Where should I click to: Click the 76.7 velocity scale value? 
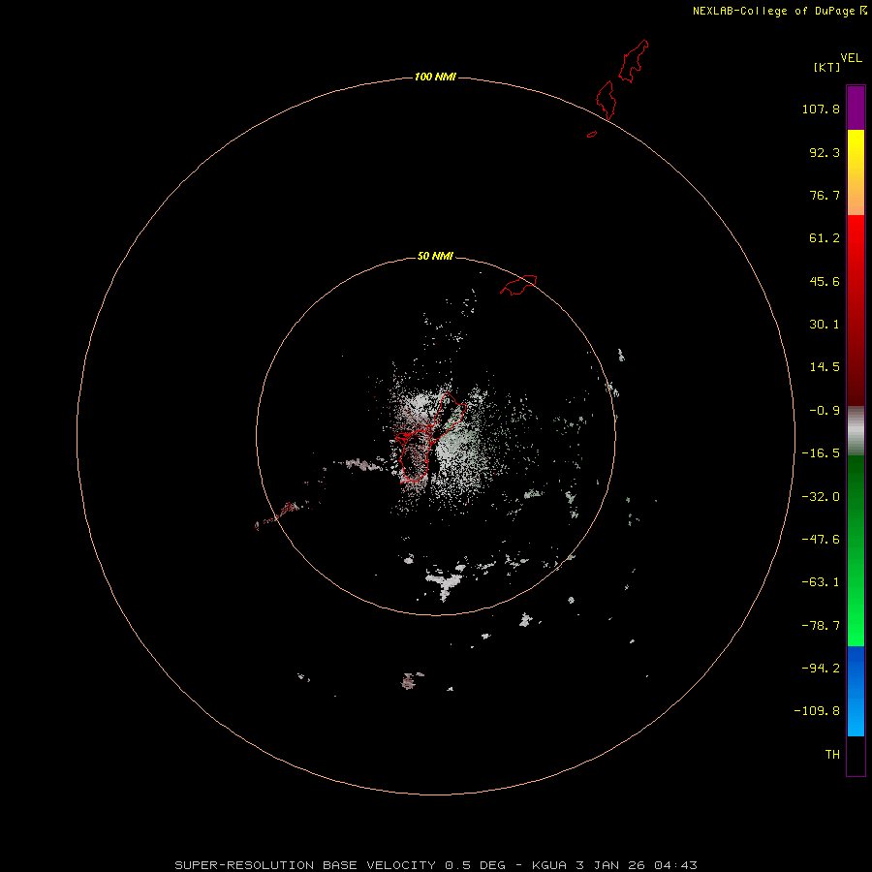coord(825,195)
